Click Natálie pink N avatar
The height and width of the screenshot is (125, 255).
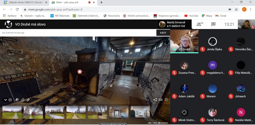click(x=241, y=112)
